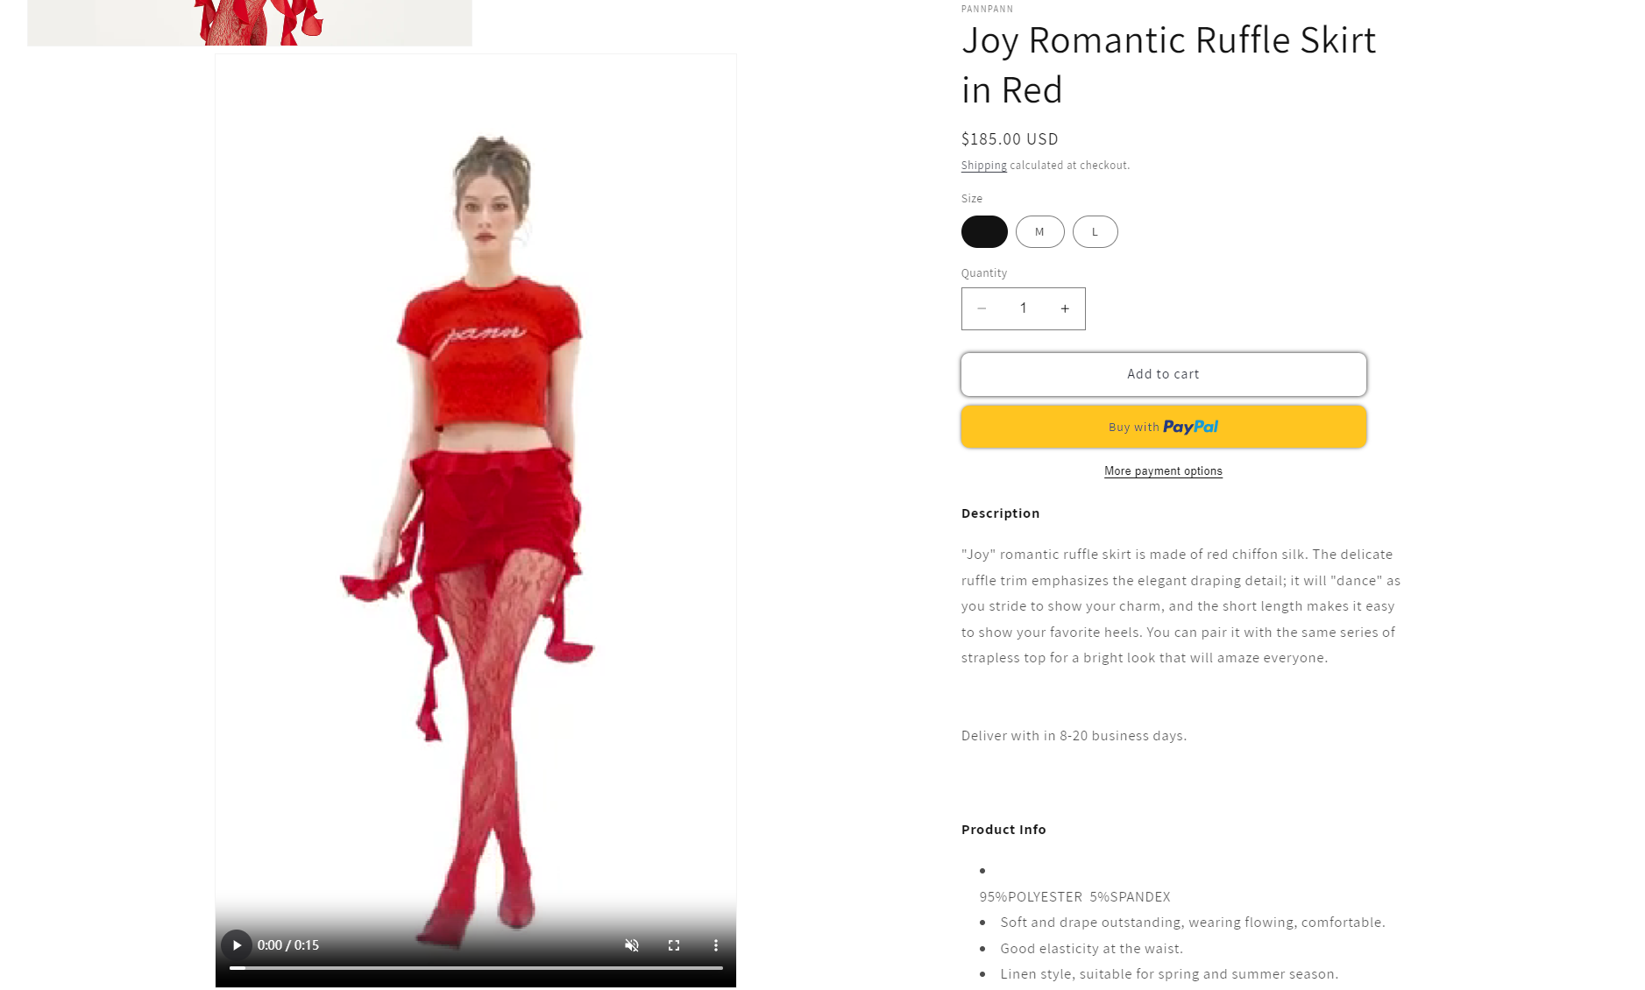Increase quantity with plus icon
The image size is (1645, 990).
(1064, 308)
